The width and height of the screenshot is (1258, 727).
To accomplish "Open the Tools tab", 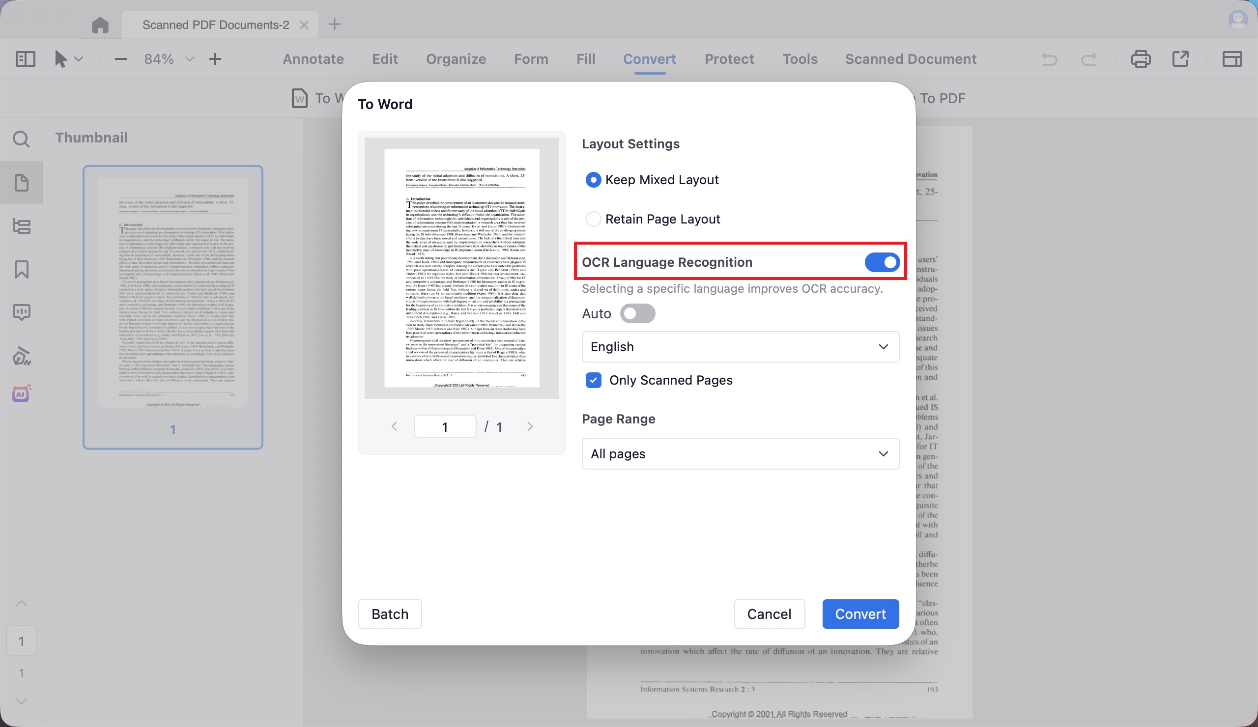I will pos(800,59).
